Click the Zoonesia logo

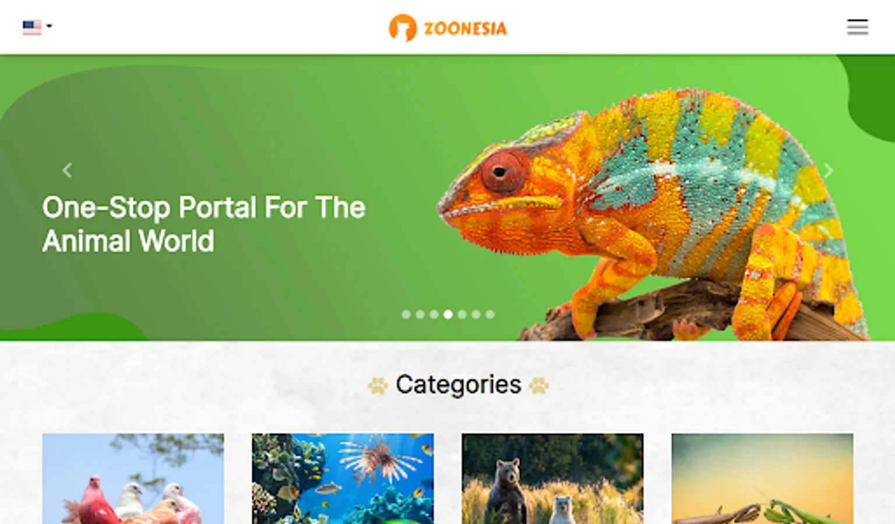(x=447, y=28)
